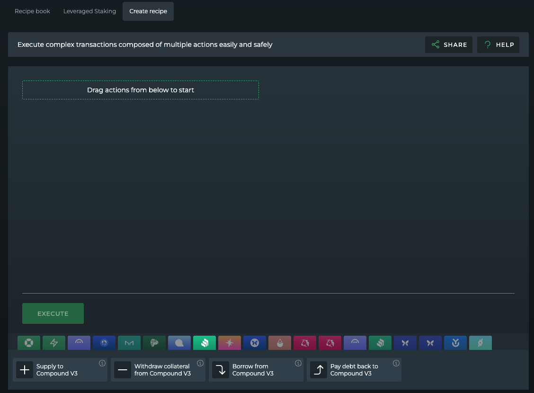Select the bright green Compound V3 tab
The height and width of the screenshot is (393, 534).
tap(205, 343)
